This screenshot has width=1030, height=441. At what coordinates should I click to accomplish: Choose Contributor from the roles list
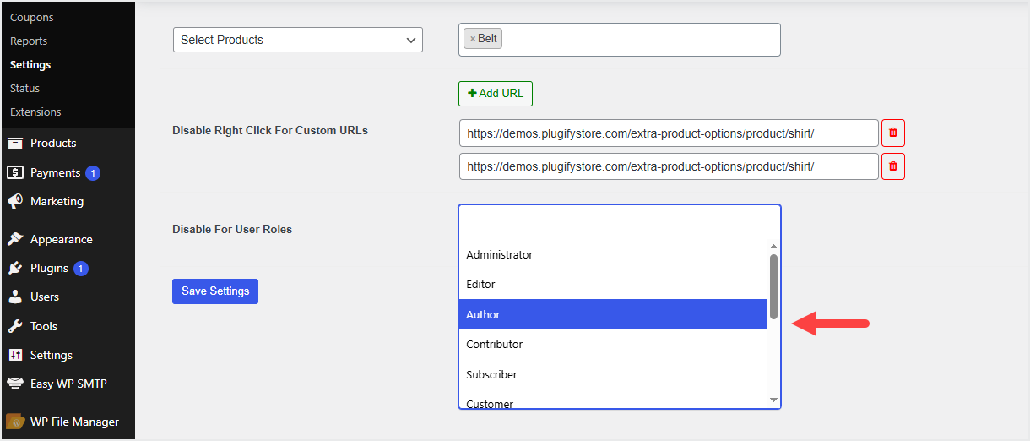tap(495, 344)
